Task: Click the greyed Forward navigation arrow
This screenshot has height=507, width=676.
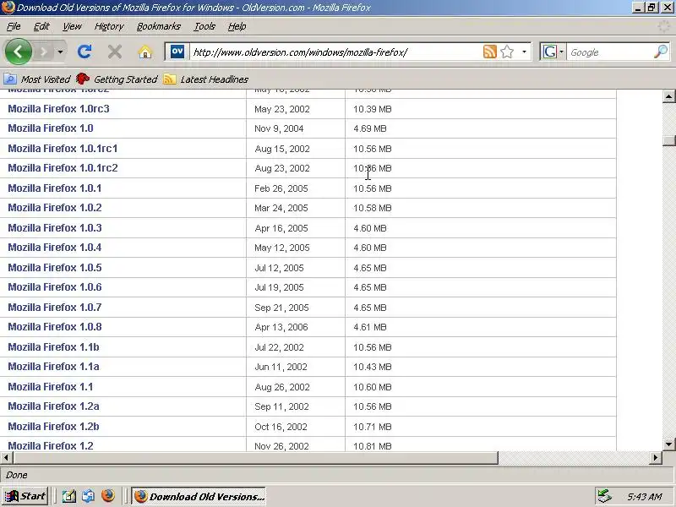Action: [x=43, y=52]
